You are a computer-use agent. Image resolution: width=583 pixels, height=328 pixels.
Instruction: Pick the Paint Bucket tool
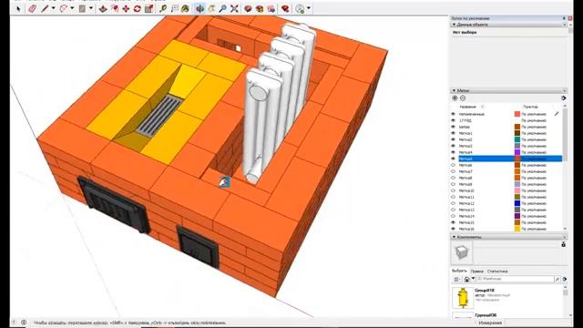pos(185,8)
